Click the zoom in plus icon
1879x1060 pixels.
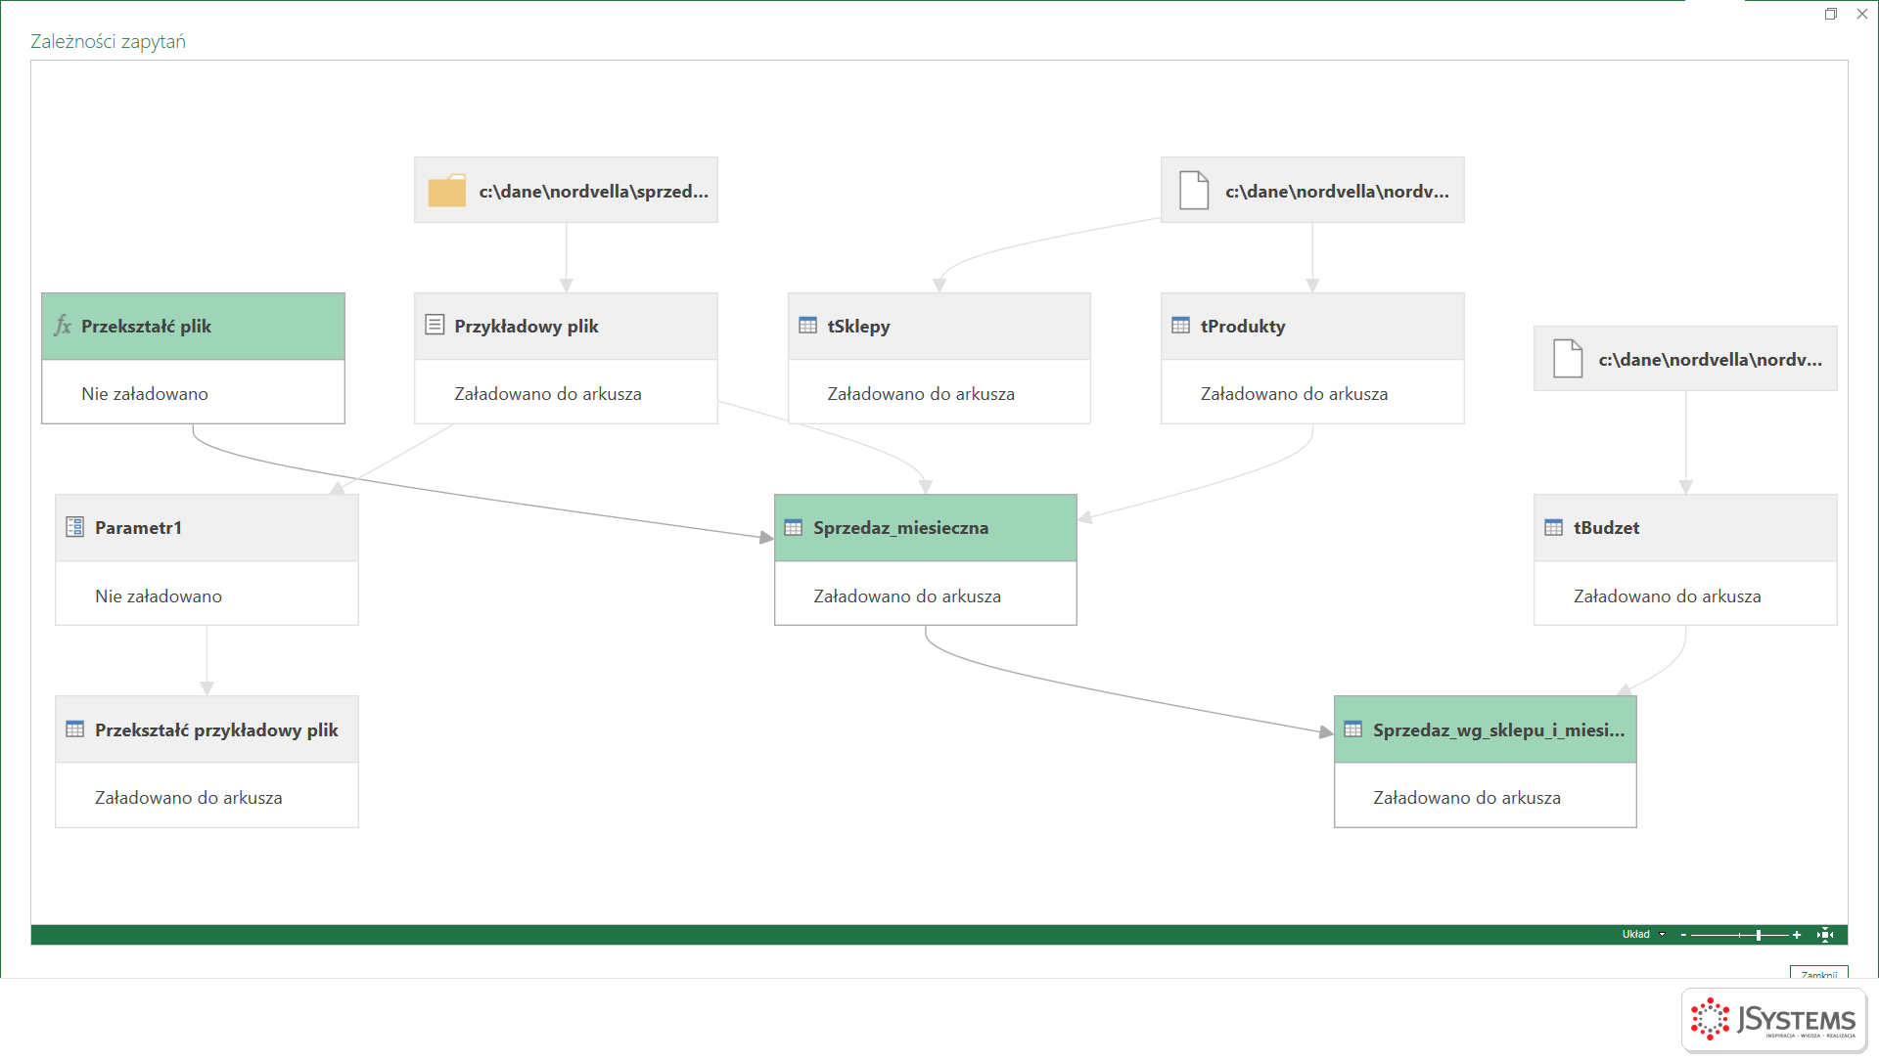click(x=1797, y=935)
